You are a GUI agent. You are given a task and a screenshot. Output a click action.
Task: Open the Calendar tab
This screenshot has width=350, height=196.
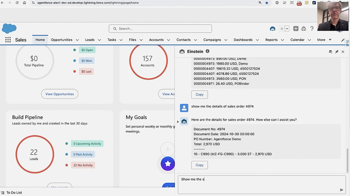click(x=297, y=40)
